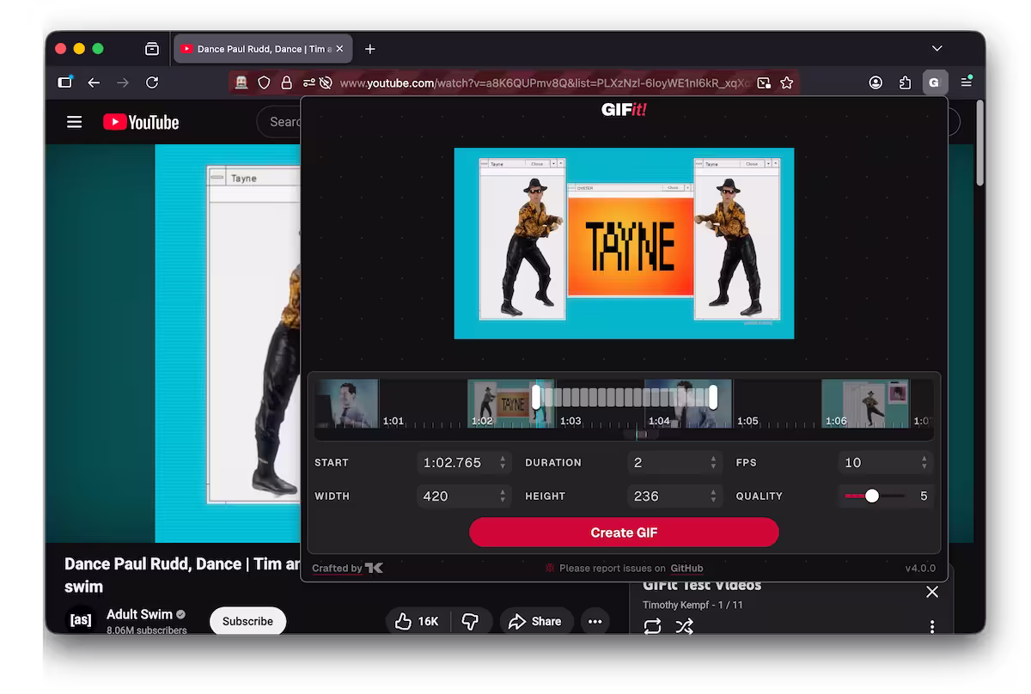Open the video more actions ellipsis
Viewport: 1031px width, 694px height.
click(595, 621)
